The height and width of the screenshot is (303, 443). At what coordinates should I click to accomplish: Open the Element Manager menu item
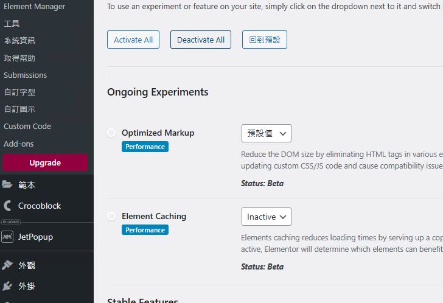pyautogui.click(x=34, y=7)
